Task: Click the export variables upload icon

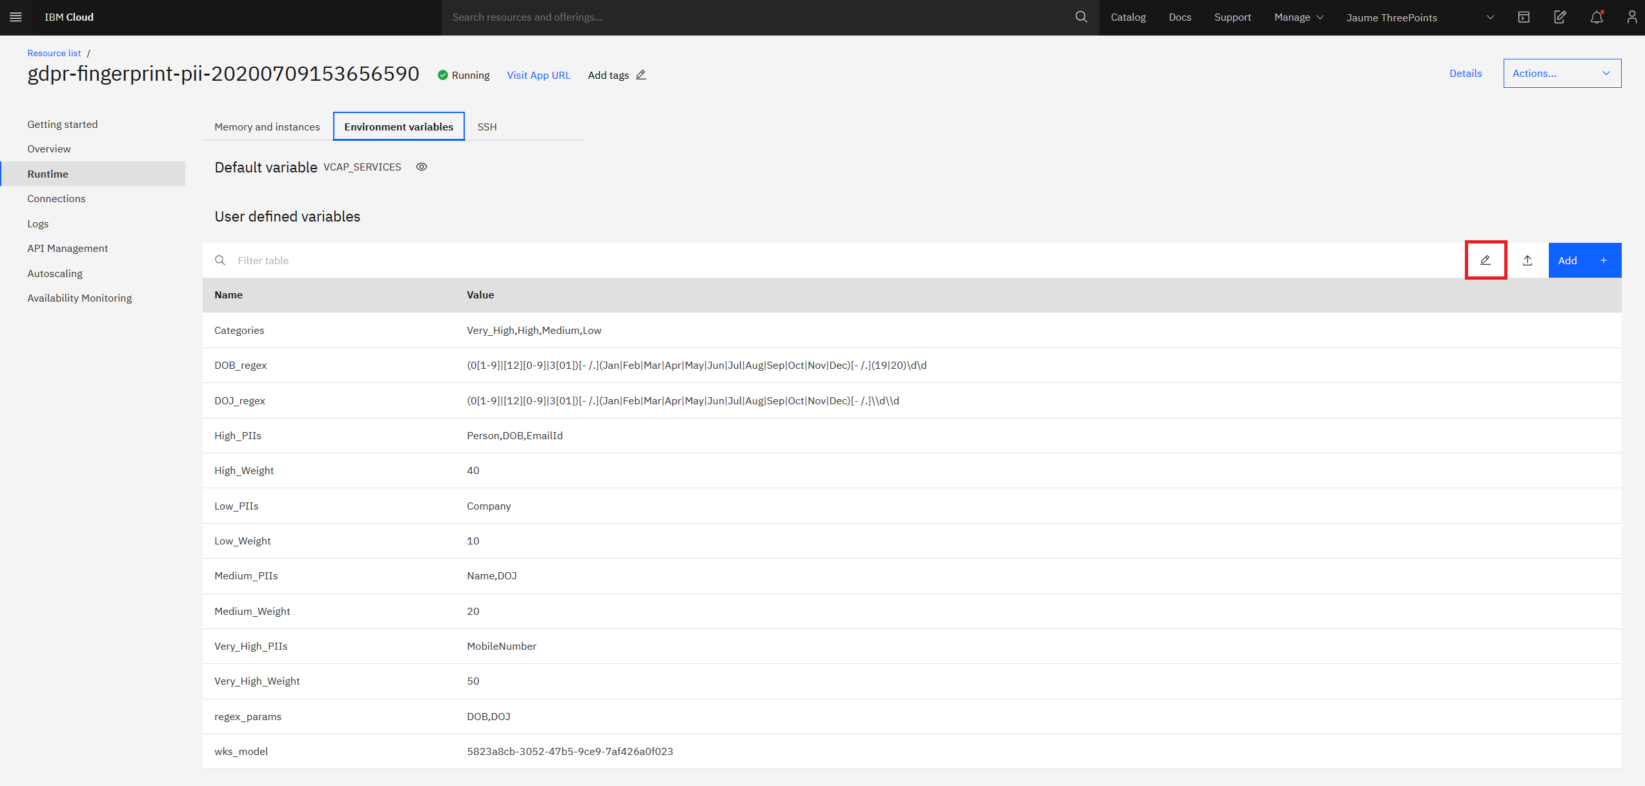Action: click(x=1527, y=260)
